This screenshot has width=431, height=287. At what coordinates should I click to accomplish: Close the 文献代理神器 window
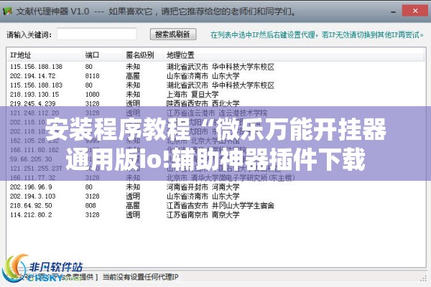415,11
